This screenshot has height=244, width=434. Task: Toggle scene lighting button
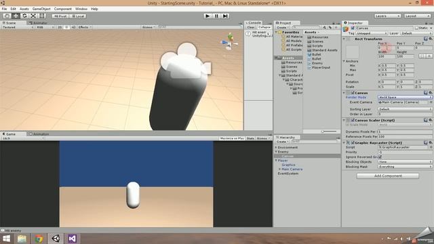(x=66, y=27)
